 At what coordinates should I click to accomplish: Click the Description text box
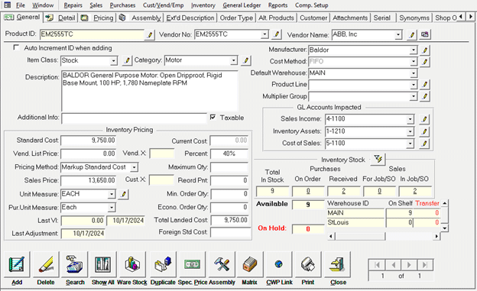[149, 91]
